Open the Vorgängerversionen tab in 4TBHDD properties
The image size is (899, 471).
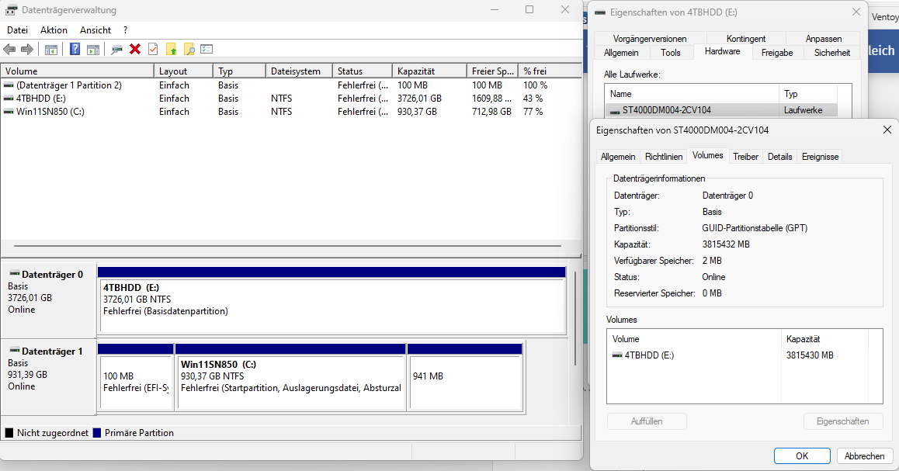pos(650,38)
